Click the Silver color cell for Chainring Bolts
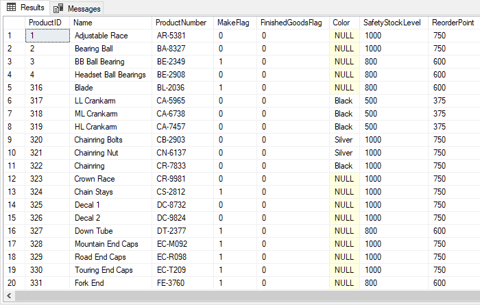 coord(343,140)
